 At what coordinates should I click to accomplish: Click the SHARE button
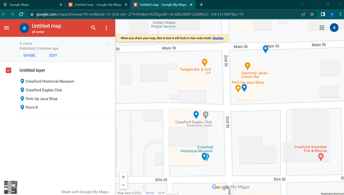(x=29, y=56)
